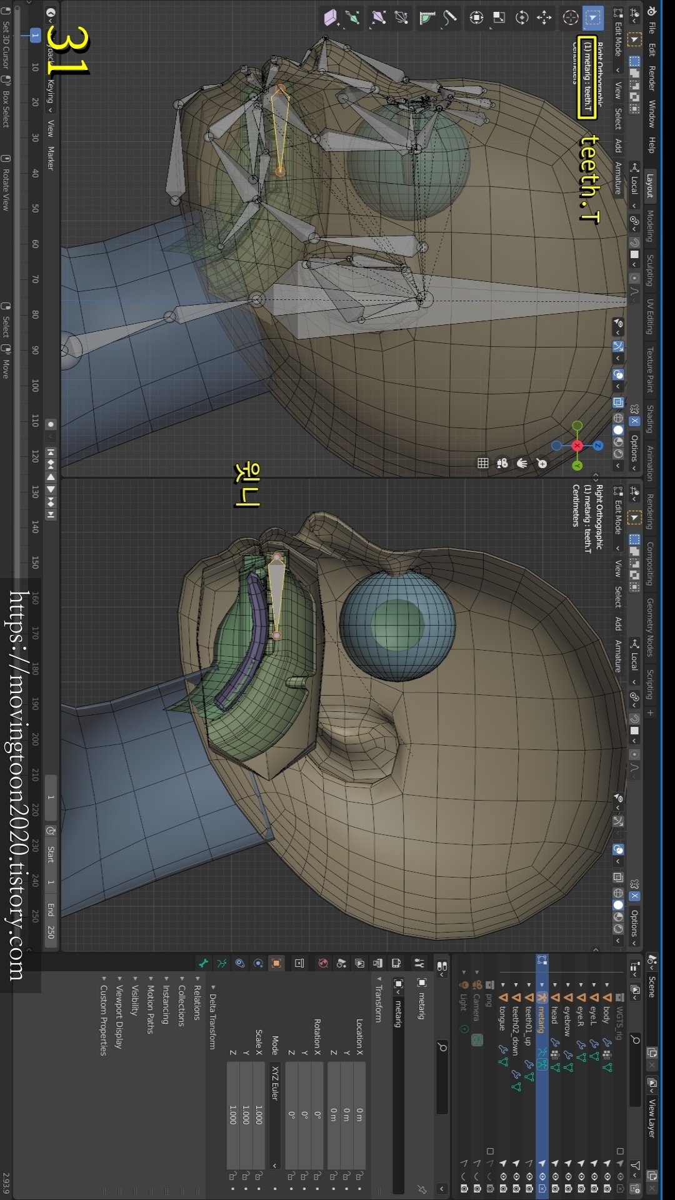Viewport: 675px width, 1200px height.
Task: Jump to the timeline end frame
Action: [x=51, y=515]
